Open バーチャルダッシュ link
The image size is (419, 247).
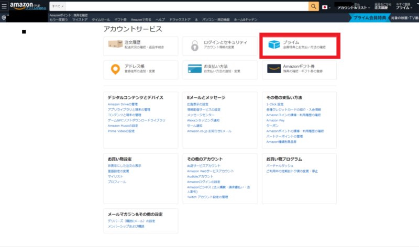[x=280, y=166]
